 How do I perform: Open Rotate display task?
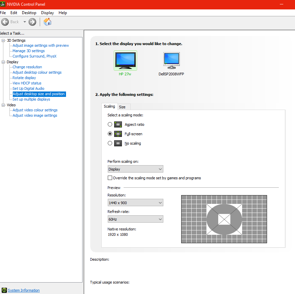(x=24, y=78)
